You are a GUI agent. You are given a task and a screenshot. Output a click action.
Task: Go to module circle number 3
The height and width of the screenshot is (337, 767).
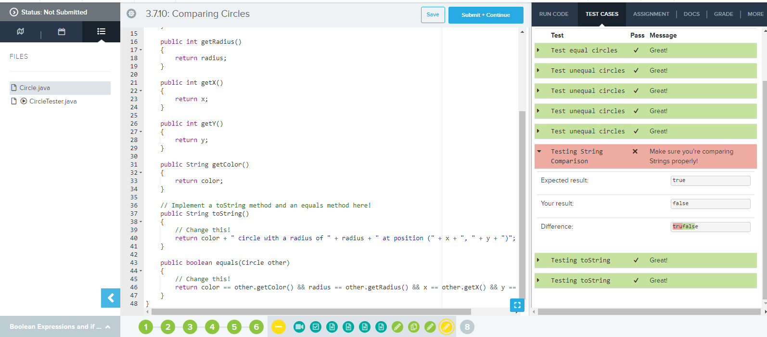pyautogui.click(x=190, y=327)
